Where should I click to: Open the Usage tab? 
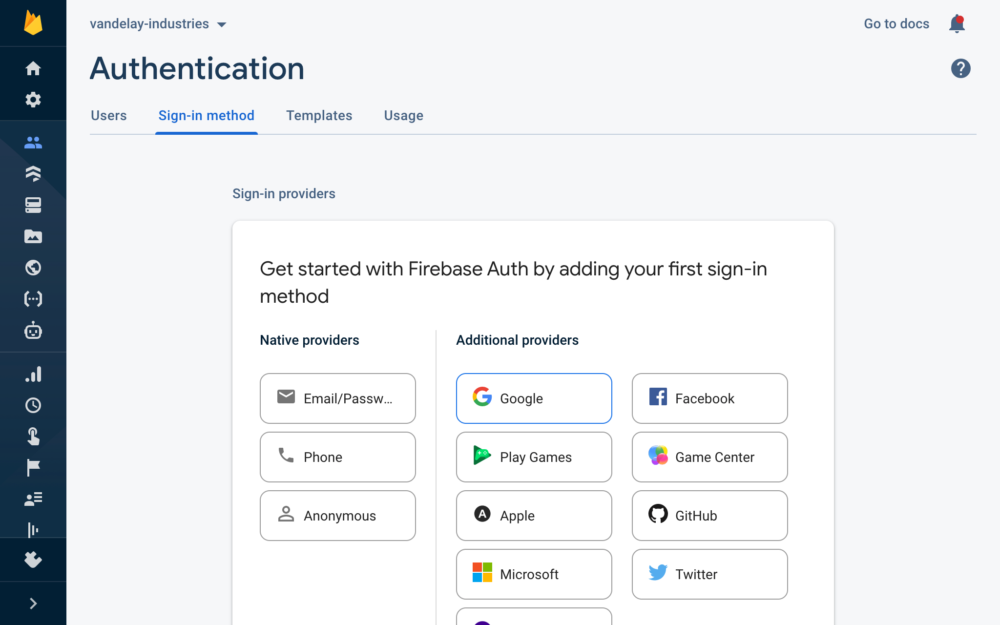[403, 116]
